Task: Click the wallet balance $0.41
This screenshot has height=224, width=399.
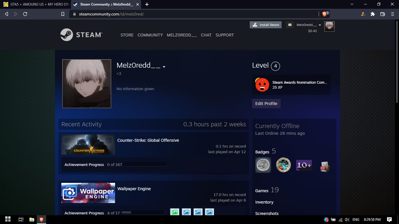Action: click(x=313, y=31)
